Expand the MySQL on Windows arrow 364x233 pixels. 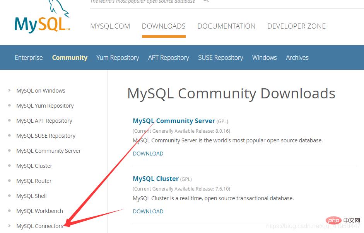coord(9,90)
